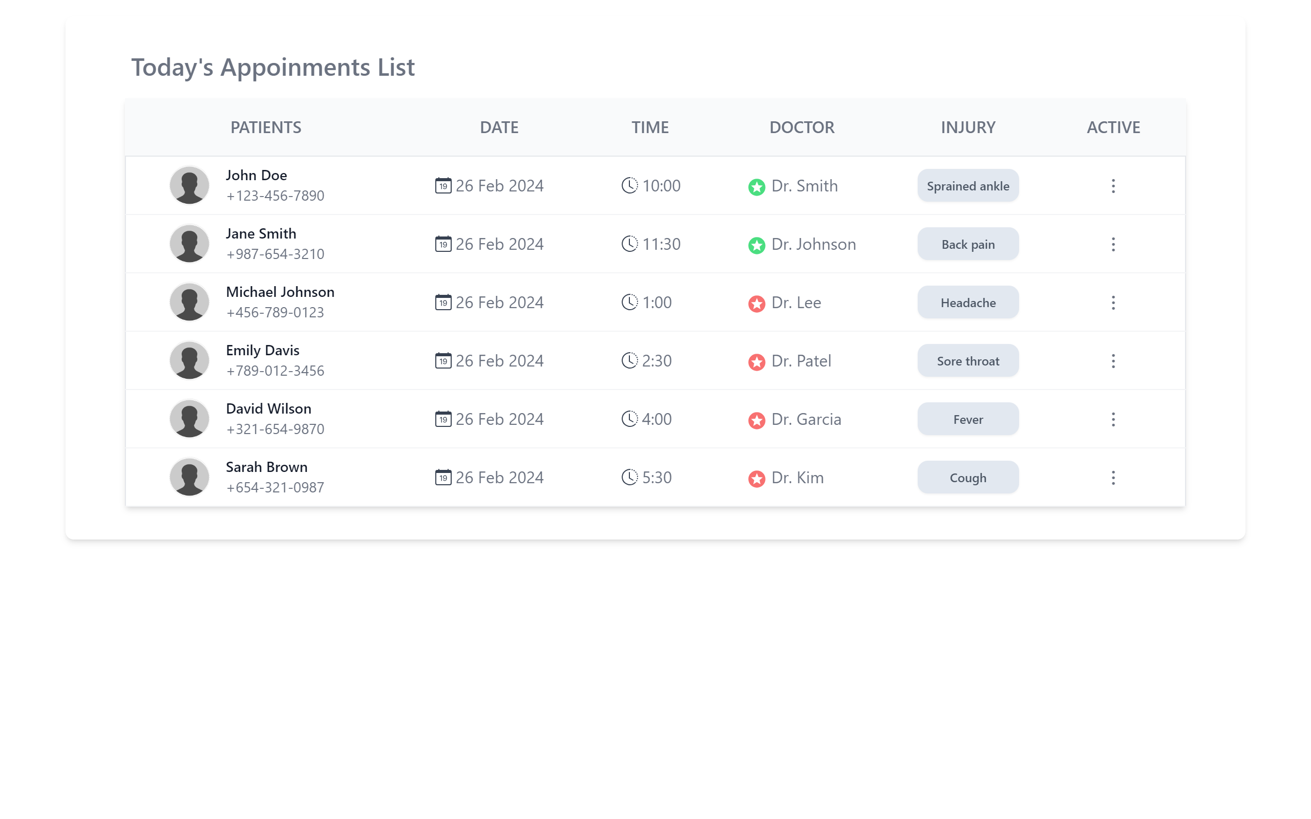
Task: Click the kebab menu for Sarah Brown
Action: point(1113,478)
